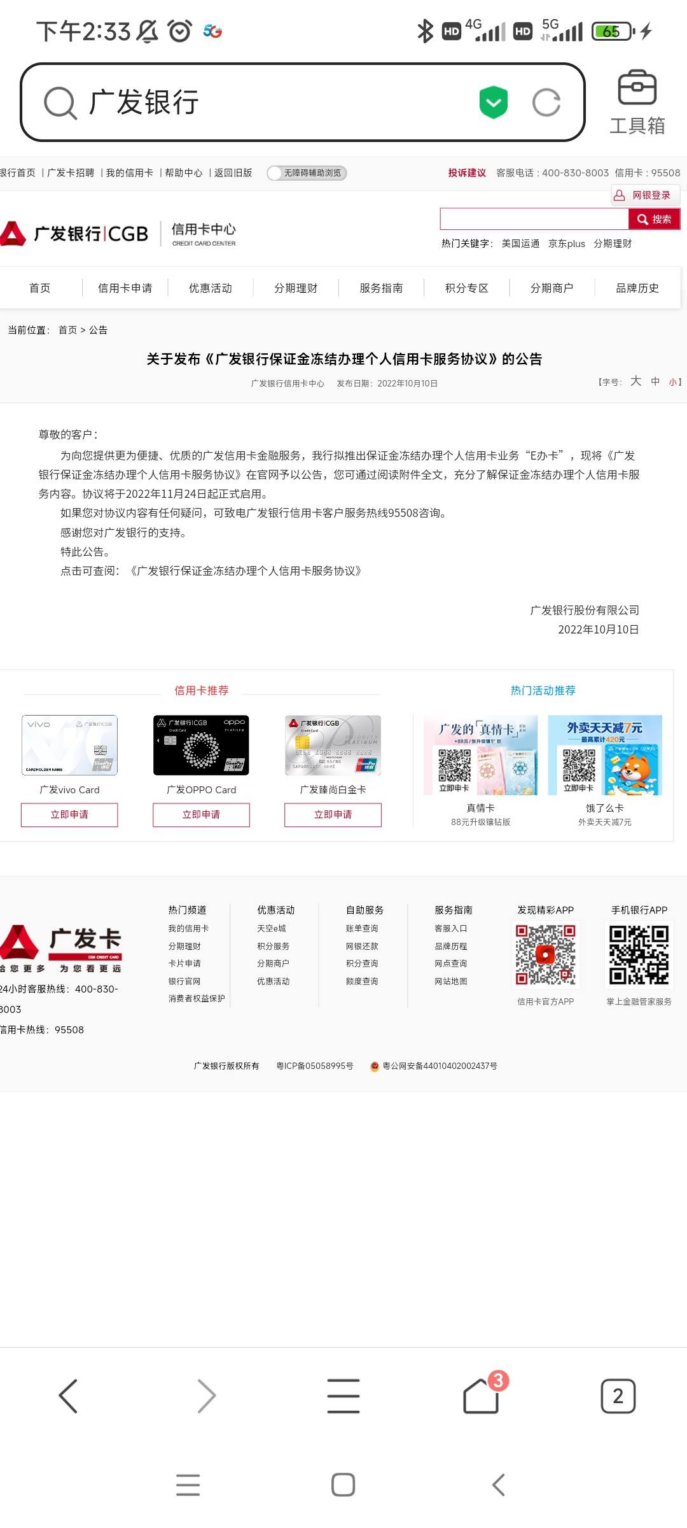
Task: Open the 信用卡申请 navigation tab
Action: (125, 288)
